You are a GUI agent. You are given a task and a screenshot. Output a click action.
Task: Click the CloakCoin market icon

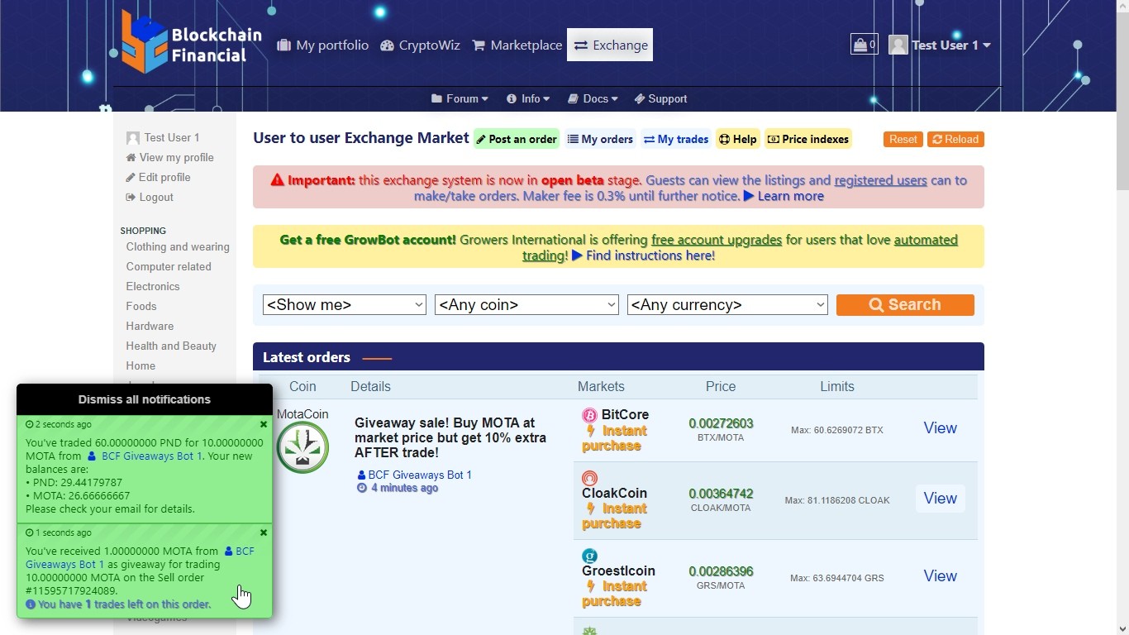(589, 478)
